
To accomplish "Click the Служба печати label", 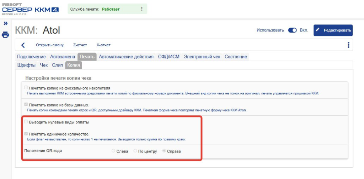I will click(x=85, y=9).
